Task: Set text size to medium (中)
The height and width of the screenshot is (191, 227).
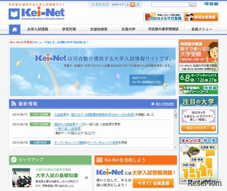Action: (133, 5)
